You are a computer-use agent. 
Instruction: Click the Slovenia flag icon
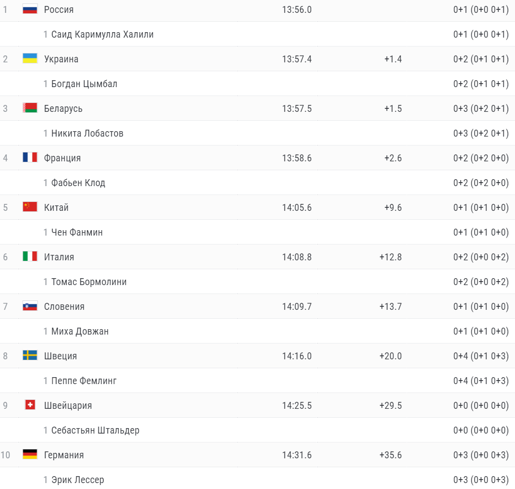point(30,306)
